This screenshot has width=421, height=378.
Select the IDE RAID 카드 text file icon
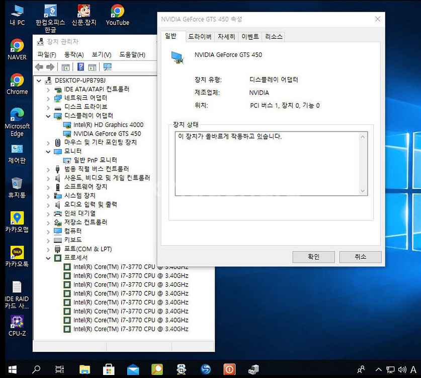coord(17,295)
